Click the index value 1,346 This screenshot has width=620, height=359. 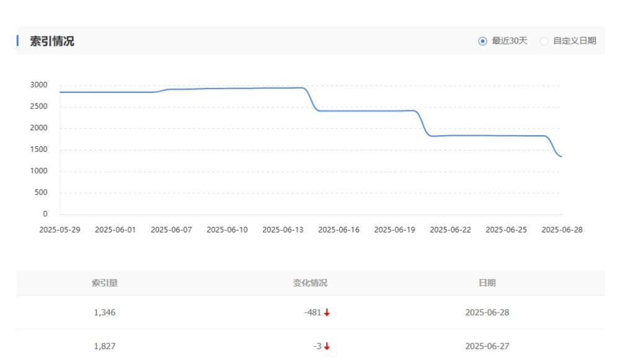point(105,312)
